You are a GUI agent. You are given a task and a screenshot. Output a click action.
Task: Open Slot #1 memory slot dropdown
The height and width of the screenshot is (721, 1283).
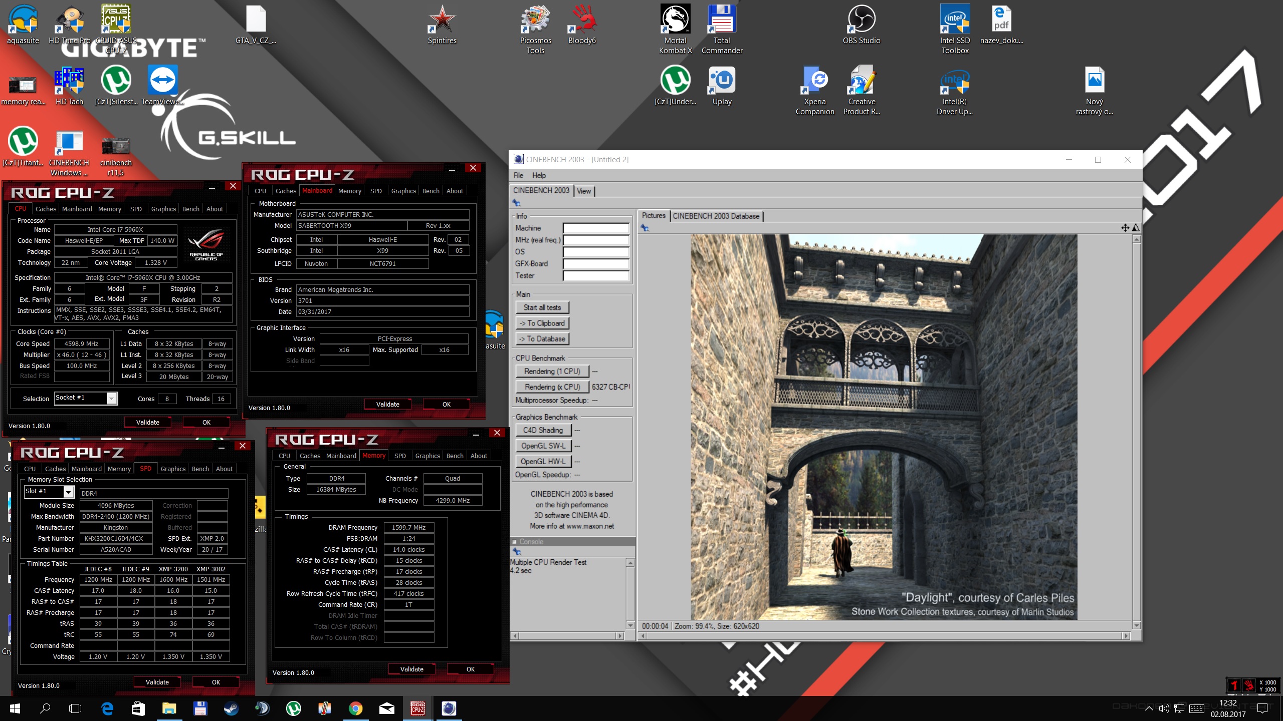click(x=69, y=492)
